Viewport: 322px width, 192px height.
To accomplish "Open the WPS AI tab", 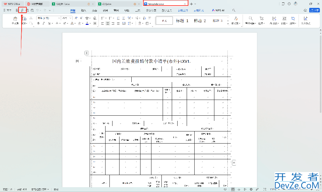I will [x=218, y=10].
